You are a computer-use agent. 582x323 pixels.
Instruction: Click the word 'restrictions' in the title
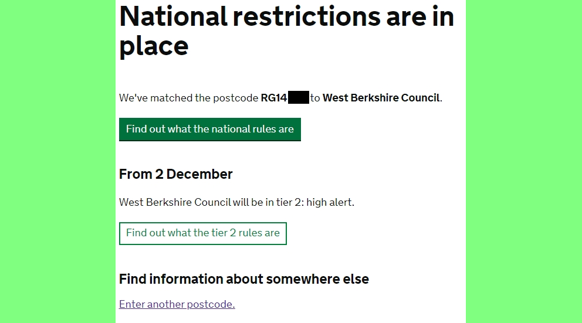307,16
